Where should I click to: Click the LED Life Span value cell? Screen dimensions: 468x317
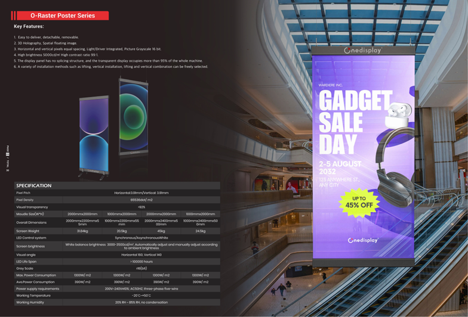141,262
